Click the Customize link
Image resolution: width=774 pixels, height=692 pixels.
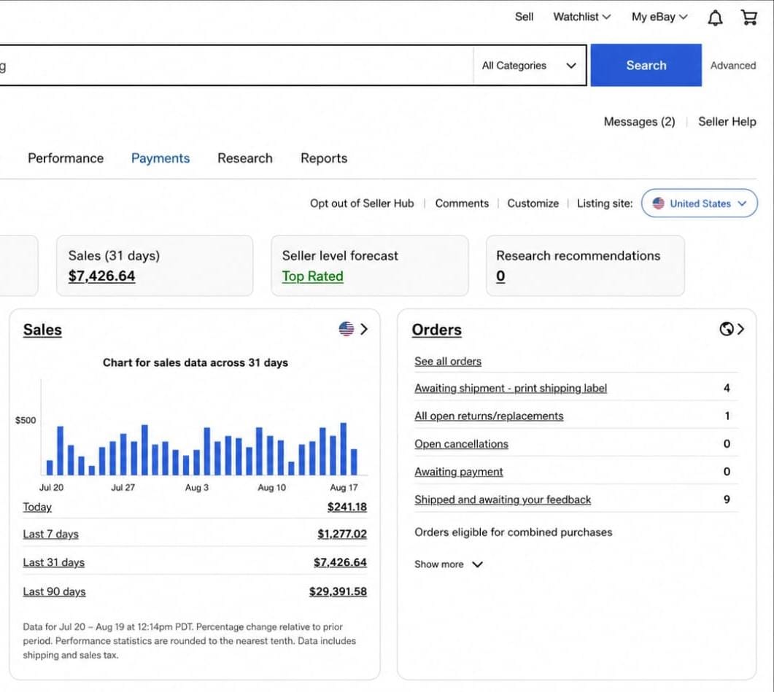click(533, 203)
